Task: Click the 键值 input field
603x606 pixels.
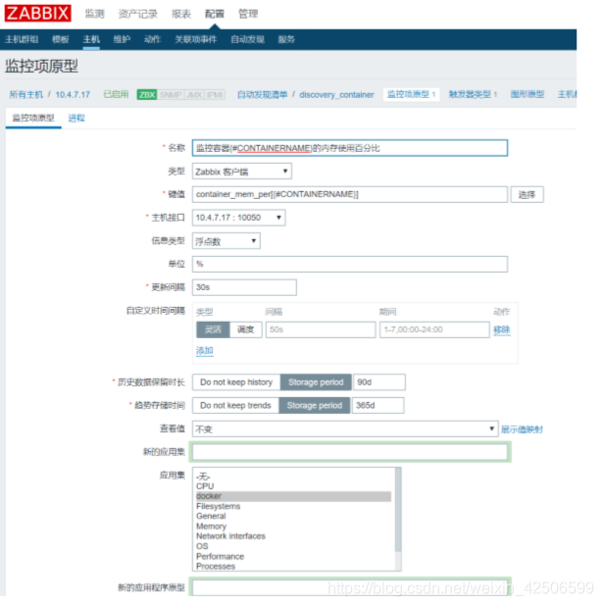Action: click(x=350, y=194)
